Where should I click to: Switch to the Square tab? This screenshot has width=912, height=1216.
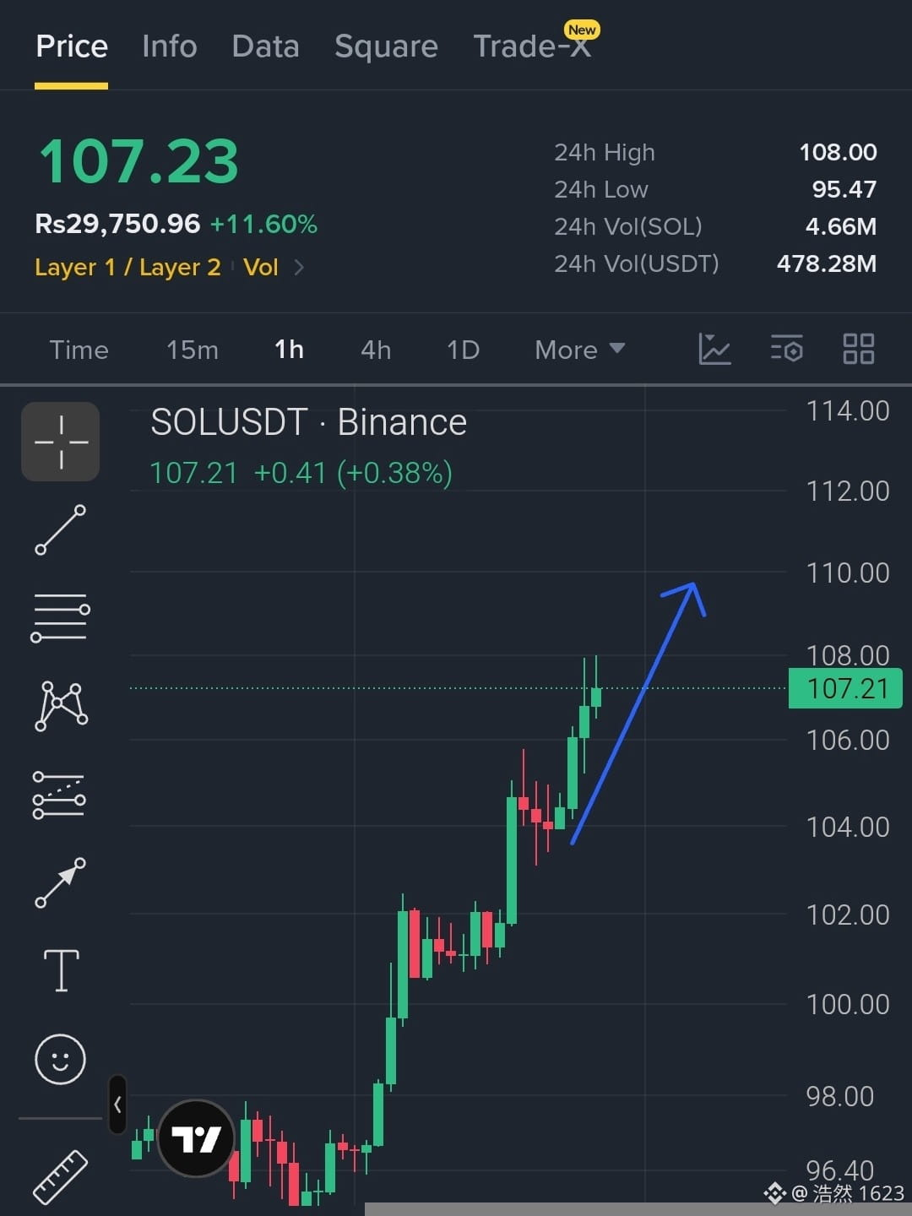(386, 46)
